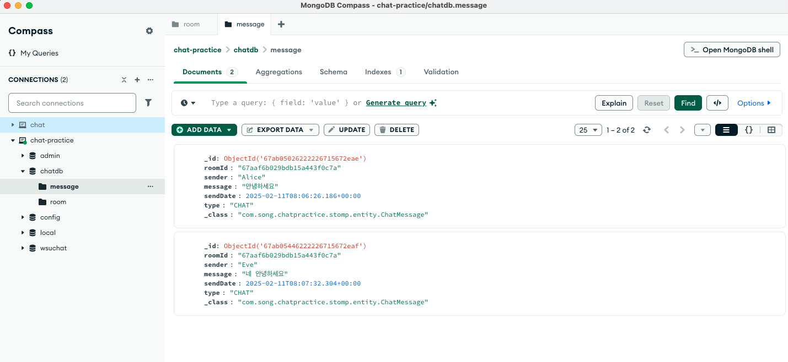The height and width of the screenshot is (362, 788).
Task: Click chatdb breadcrumb link
Action: pos(246,50)
